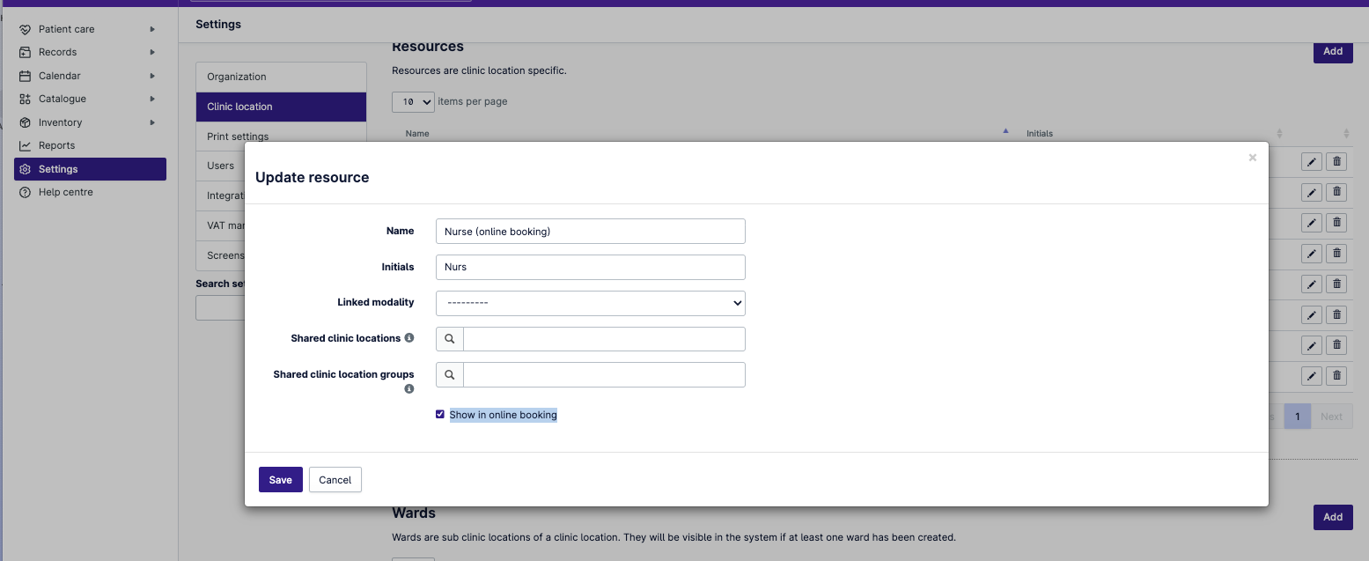Click the Reports chart icon
Image resolution: width=1369 pixels, height=561 pixels.
point(25,145)
